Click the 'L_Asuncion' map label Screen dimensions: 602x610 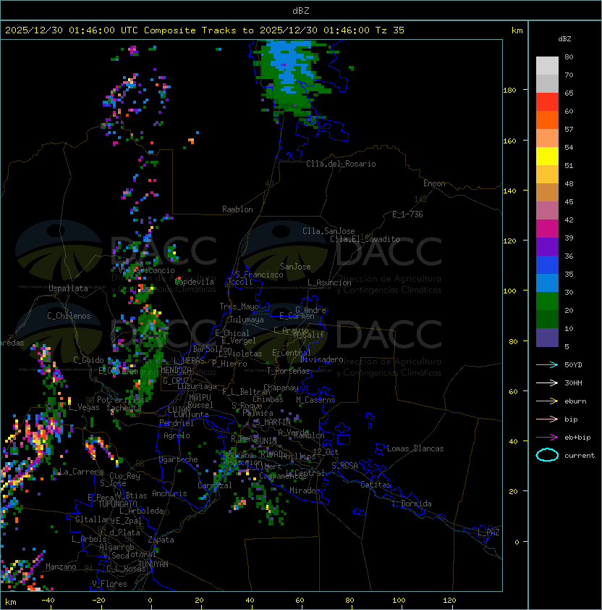tap(329, 283)
